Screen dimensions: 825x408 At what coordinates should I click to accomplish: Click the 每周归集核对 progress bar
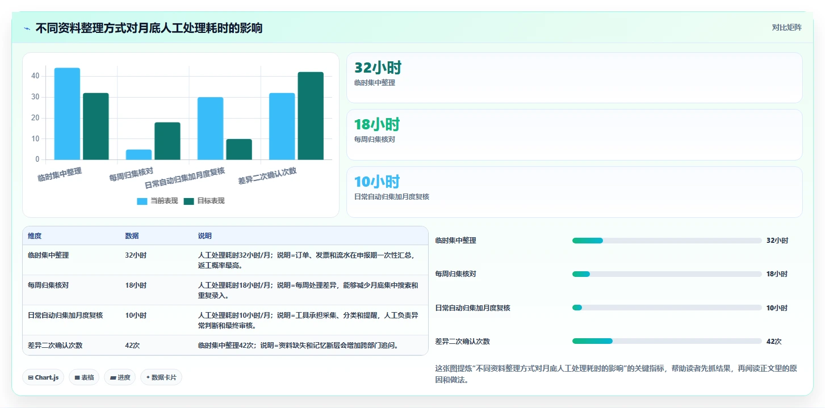coord(667,274)
